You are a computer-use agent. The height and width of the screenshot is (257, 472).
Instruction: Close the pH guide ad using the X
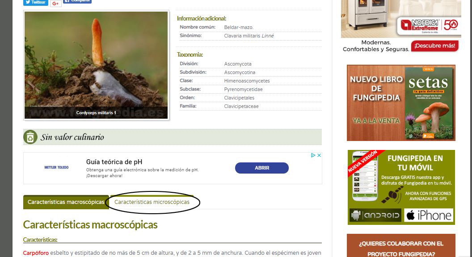[319, 155]
